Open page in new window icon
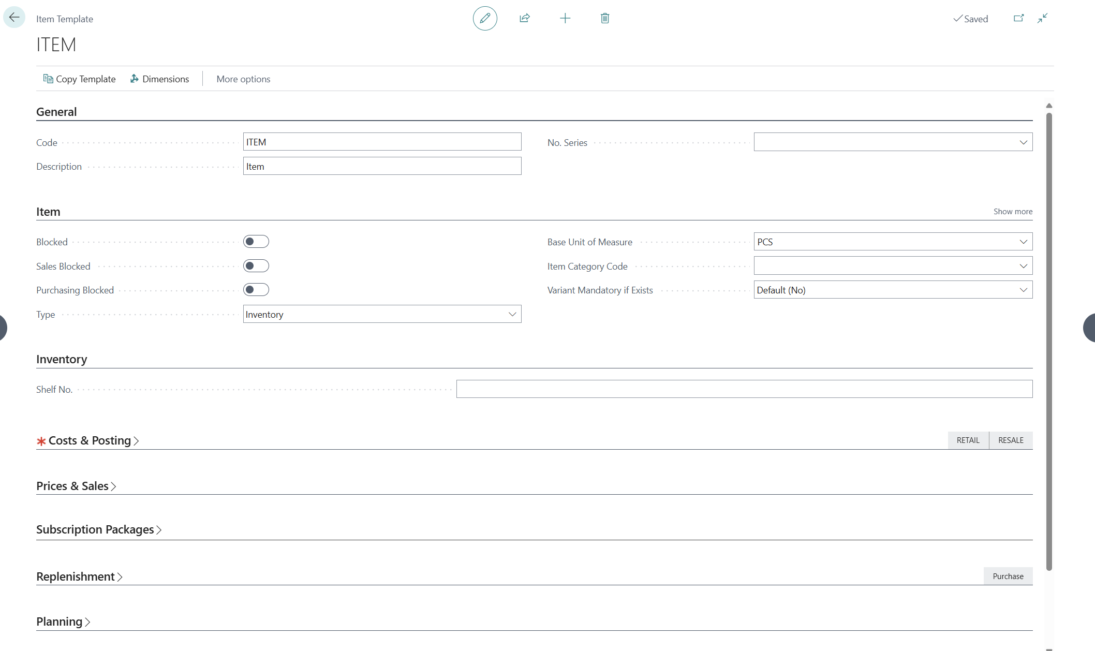Viewport: 1095px width, 651px height. 1018,19
